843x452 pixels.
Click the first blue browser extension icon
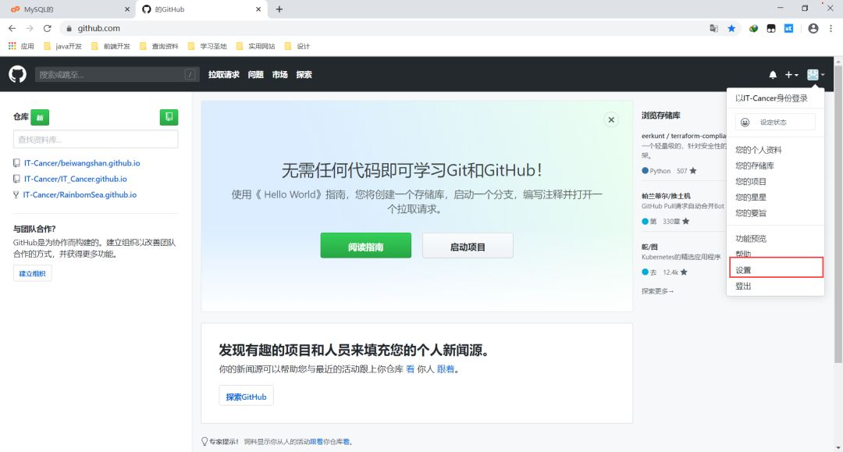(x=754, y=28)
